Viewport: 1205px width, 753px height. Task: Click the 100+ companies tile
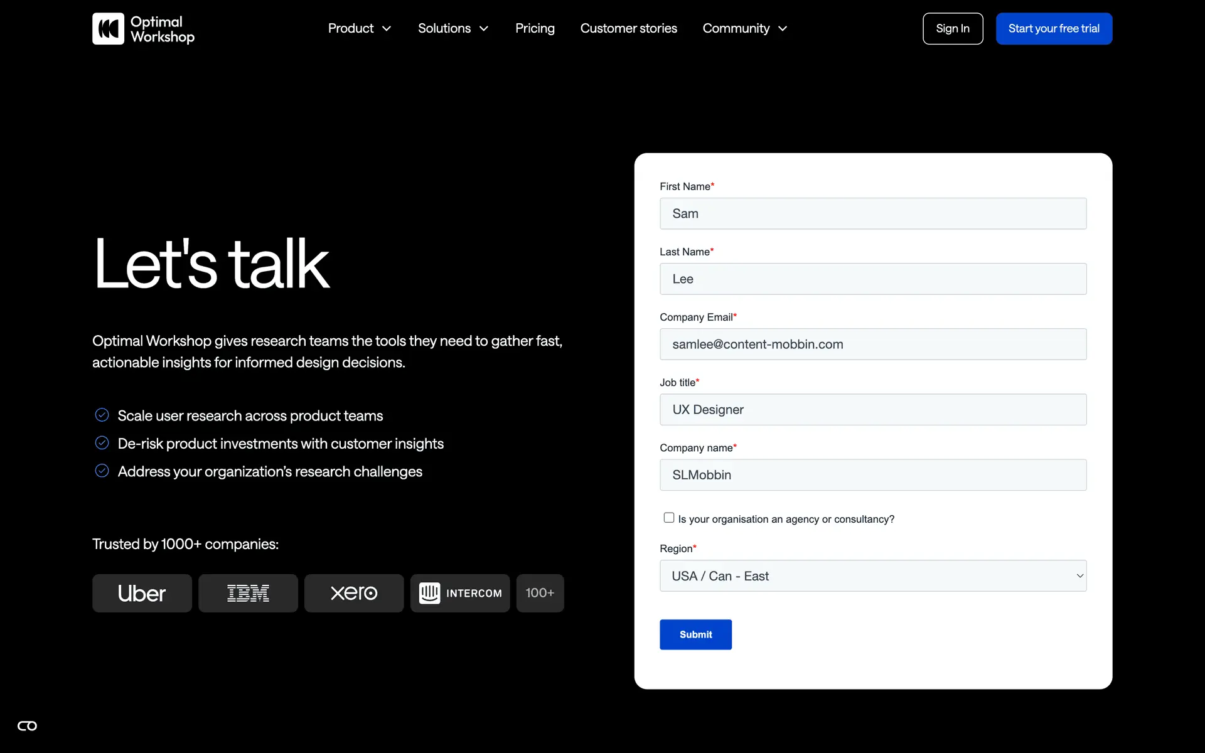point(540,593)
